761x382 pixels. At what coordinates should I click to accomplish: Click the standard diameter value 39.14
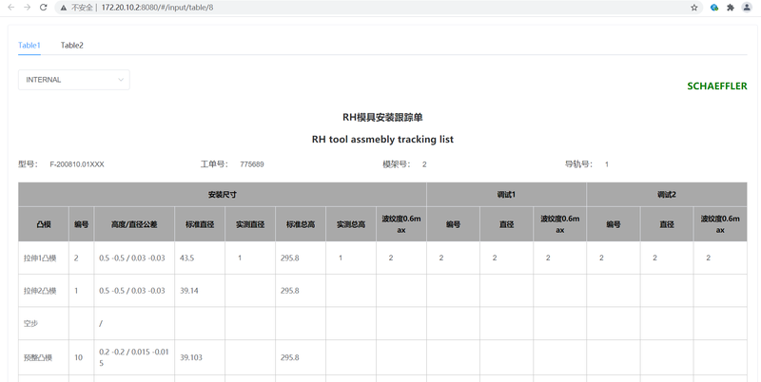coord(189,291)
